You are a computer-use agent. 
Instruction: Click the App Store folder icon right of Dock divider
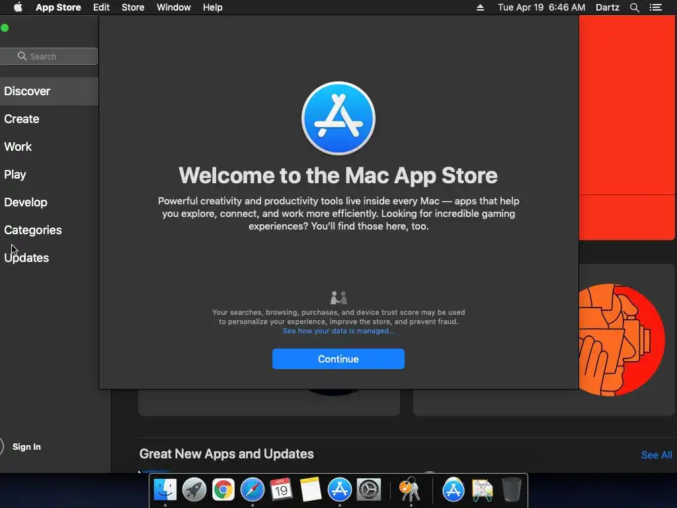(454, 490)
